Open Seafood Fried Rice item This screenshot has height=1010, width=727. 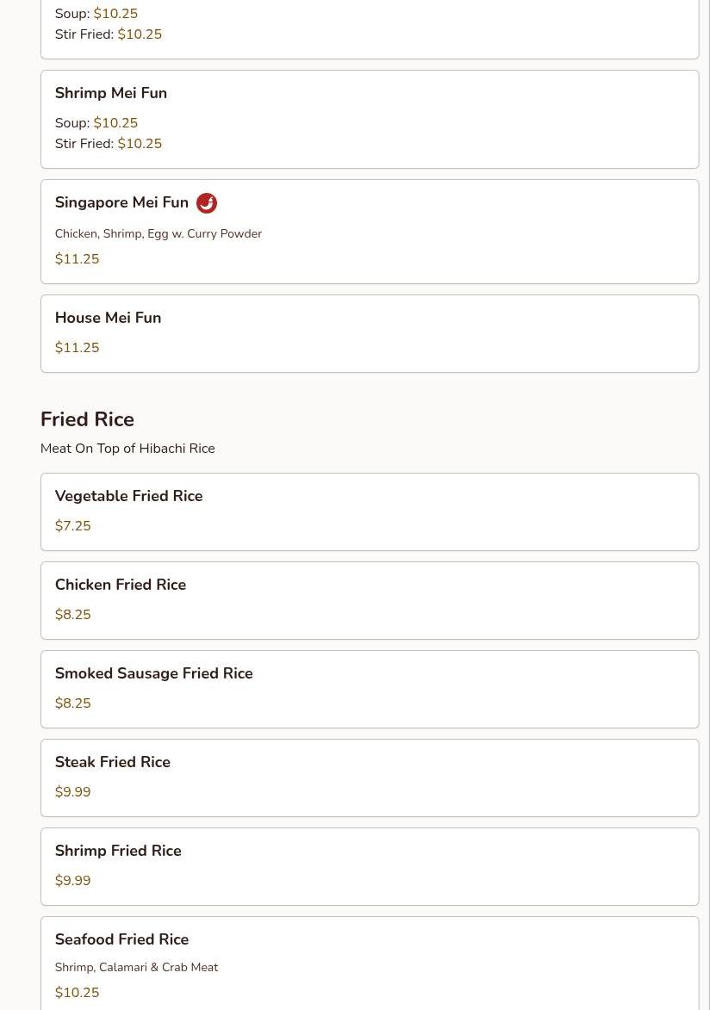click(370, 964)
